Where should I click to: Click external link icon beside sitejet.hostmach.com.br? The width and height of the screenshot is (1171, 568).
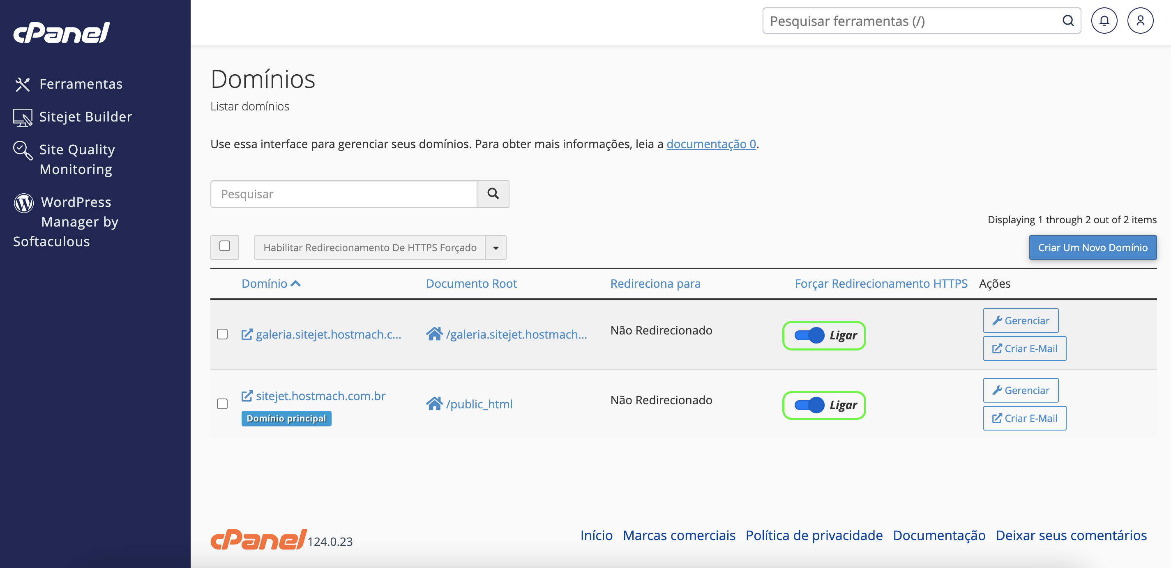point(247,396)
